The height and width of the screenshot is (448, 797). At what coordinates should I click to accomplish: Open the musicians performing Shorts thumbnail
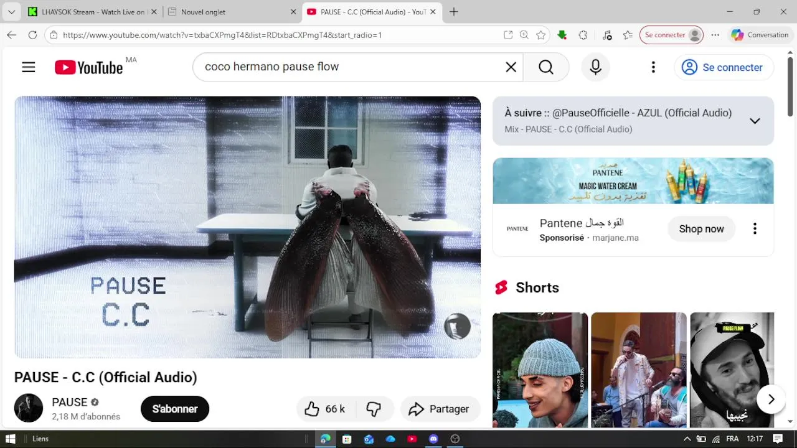coord(639,370)
